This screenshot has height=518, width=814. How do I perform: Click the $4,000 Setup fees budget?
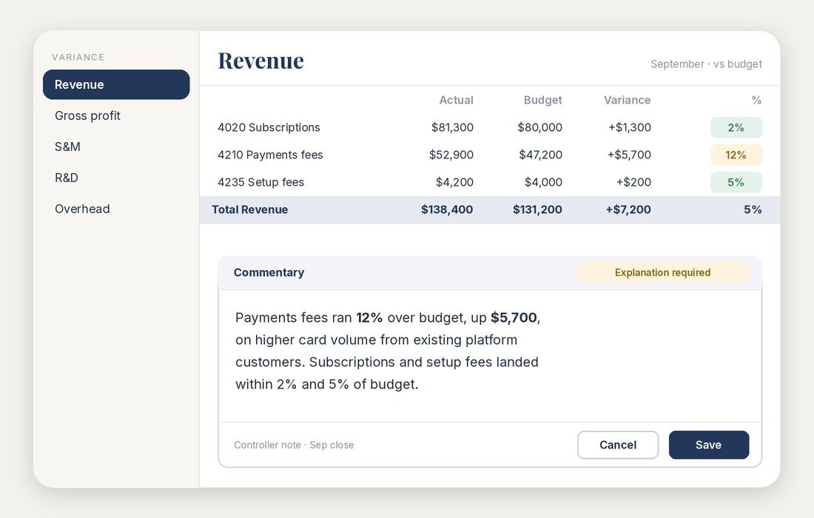pyautogui.click(x=543, y=183)
